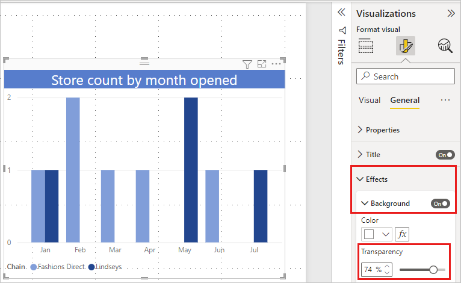
Task: Turn off the Background toggle
Action: click(x=441, y=204)
